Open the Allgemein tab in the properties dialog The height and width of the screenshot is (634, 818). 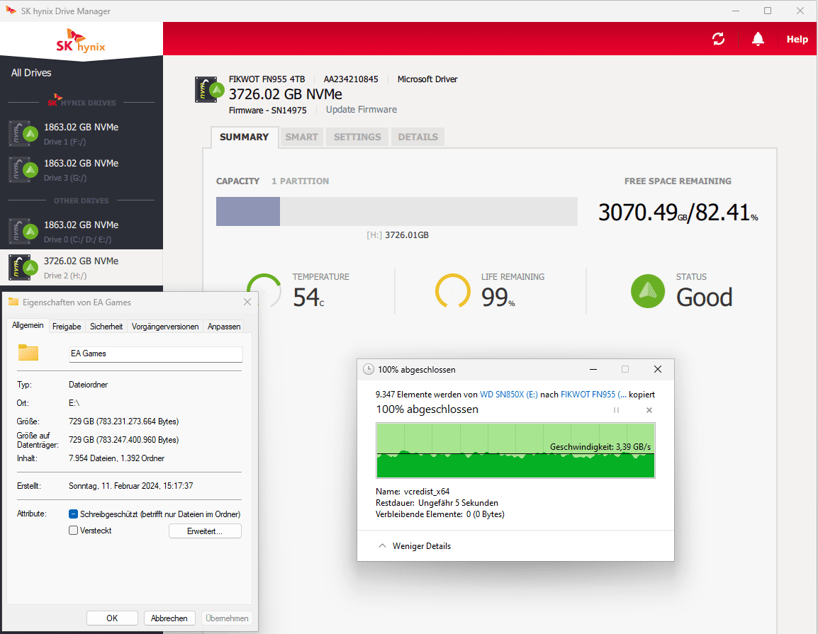[x=28, y=325]
